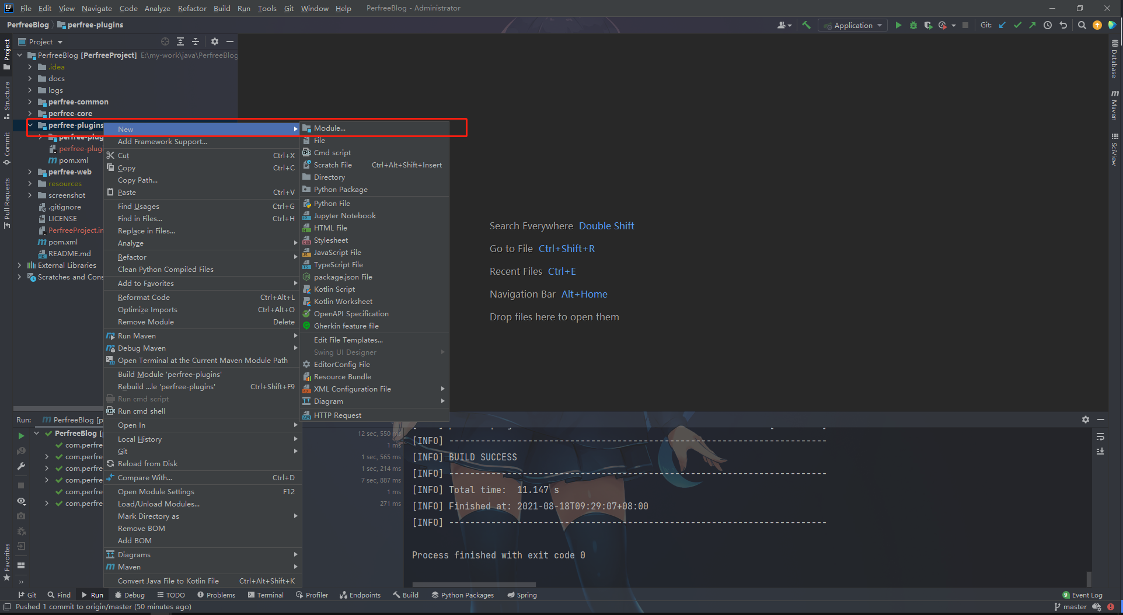Viewport: 1123px width, 615px height.
Task: Click the horizontal scrollbar in Run console
Action: tap(474, 584)
